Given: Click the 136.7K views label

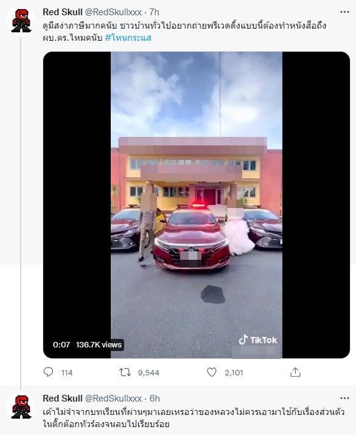Looking at the screenshot, I should click(99, 344).
